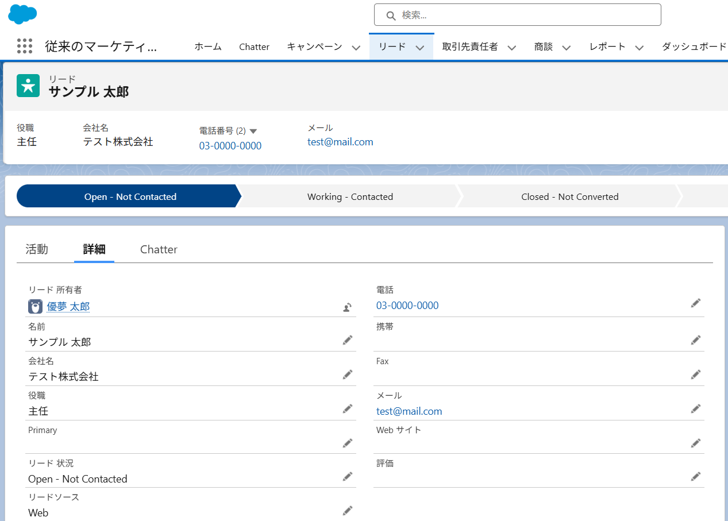
Task: Open the Chatter tab in record panel
Action: tap(159, 249)
